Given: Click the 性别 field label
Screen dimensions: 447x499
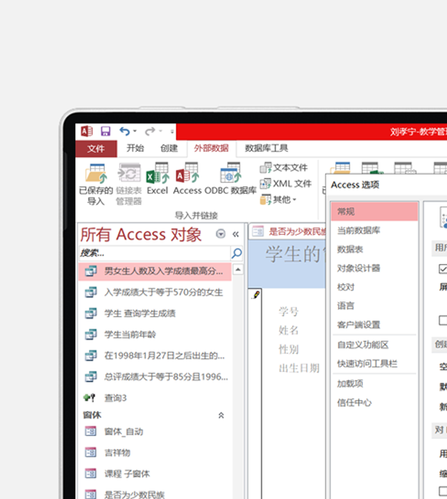Looking at the screenshot, I should click(289, 349).
